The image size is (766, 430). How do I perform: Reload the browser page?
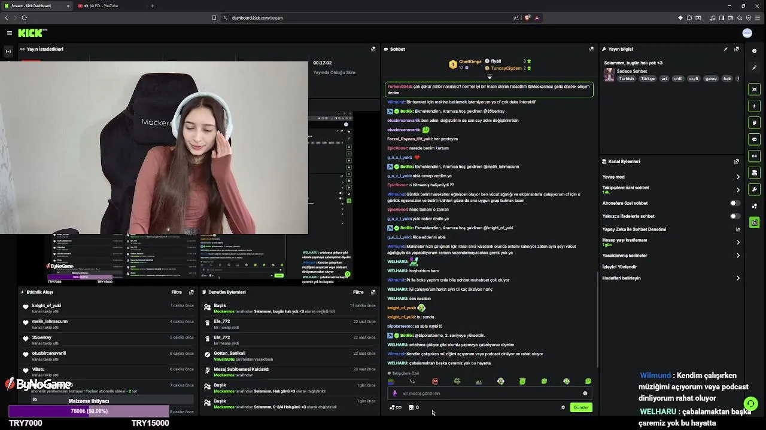point(24,18)
